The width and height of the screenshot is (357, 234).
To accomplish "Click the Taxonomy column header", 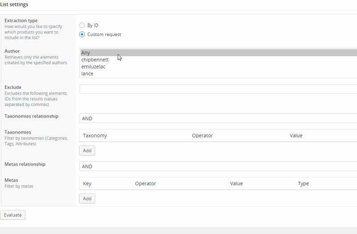I will pyautogui.click(x=95, y=136).
